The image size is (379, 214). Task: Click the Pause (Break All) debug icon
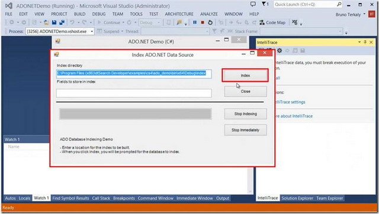click(x=195, y=23)
